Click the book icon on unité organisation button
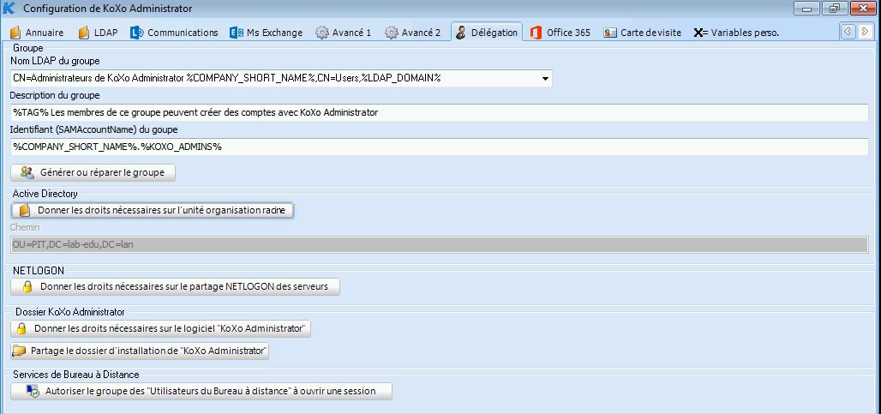The image size is (881, 414). [x=24, y=210]
